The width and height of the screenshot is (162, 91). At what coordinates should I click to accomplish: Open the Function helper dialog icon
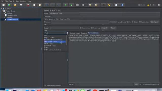coord(116,5)
